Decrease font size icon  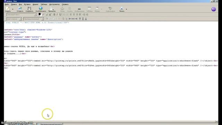pos(47,15)
